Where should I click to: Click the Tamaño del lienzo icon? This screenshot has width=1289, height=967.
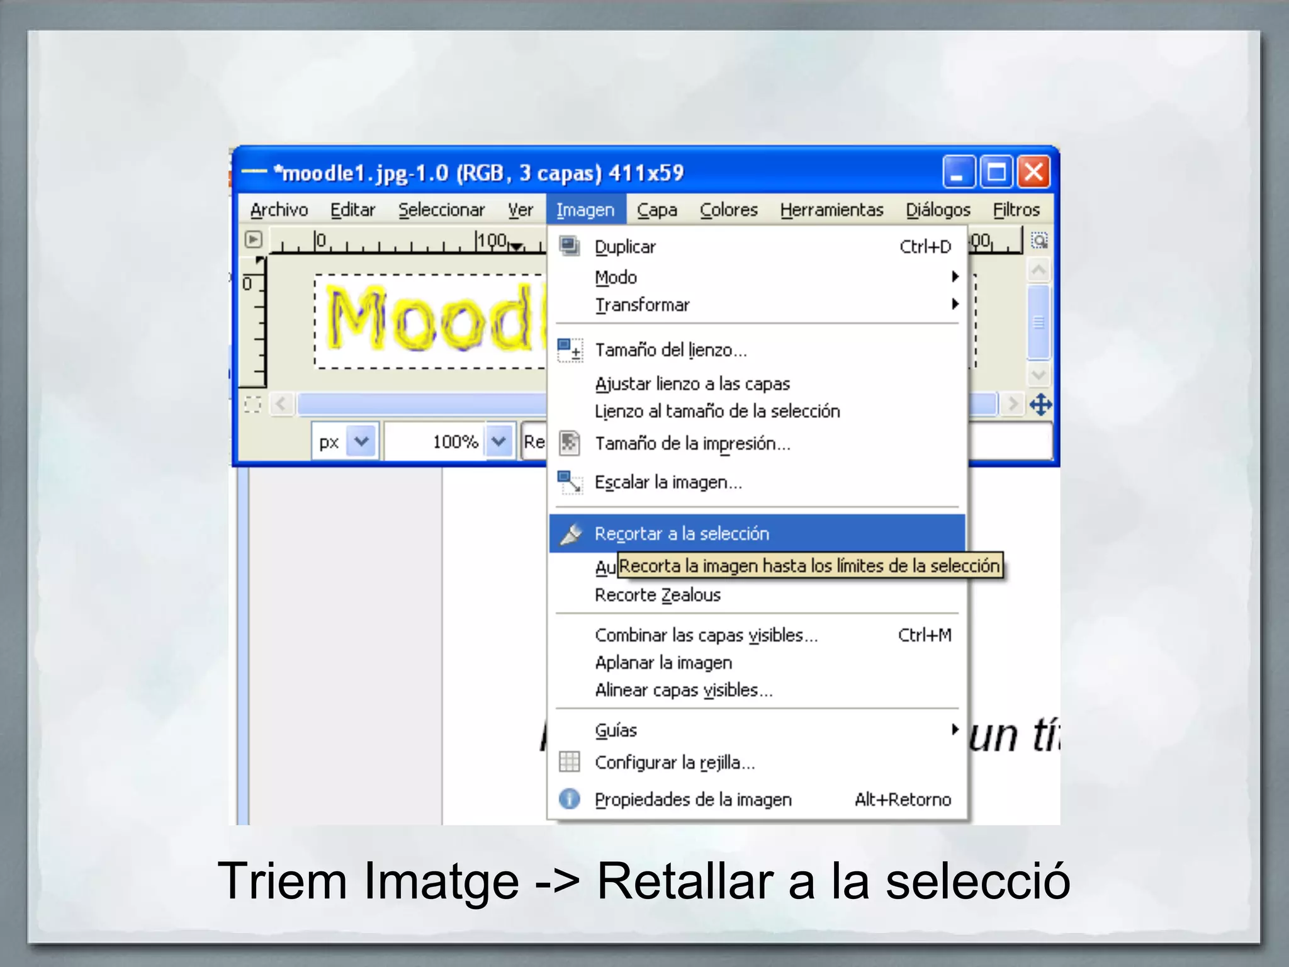570,350
